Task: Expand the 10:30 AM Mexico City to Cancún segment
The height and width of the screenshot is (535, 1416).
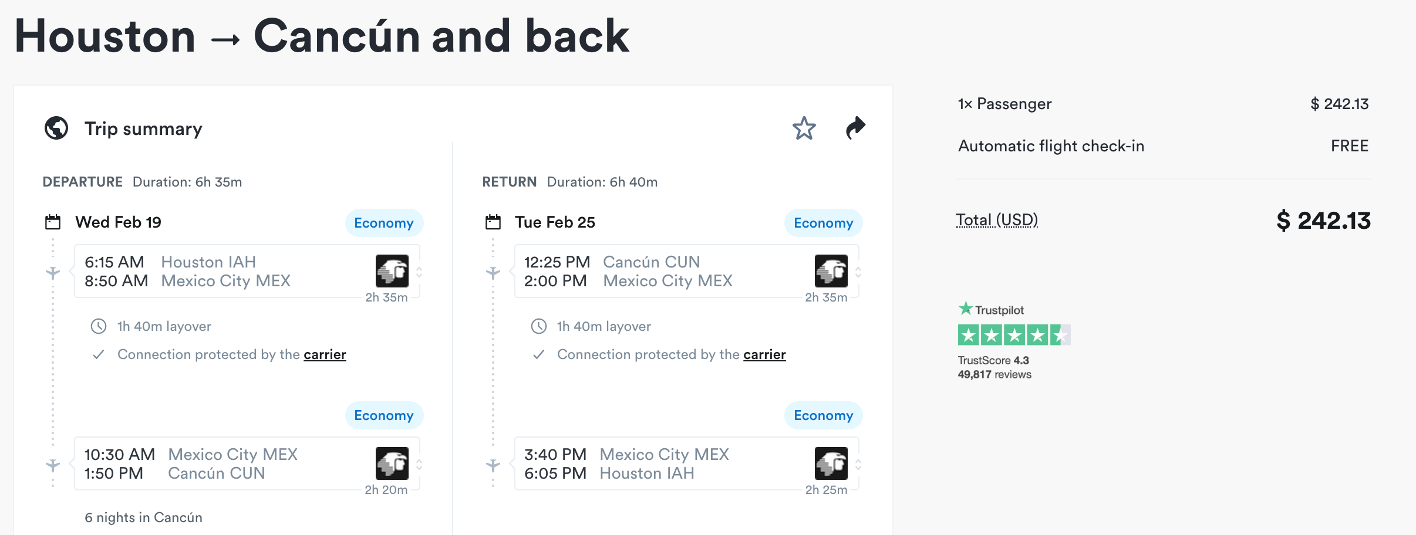Action: pos(419,464)
